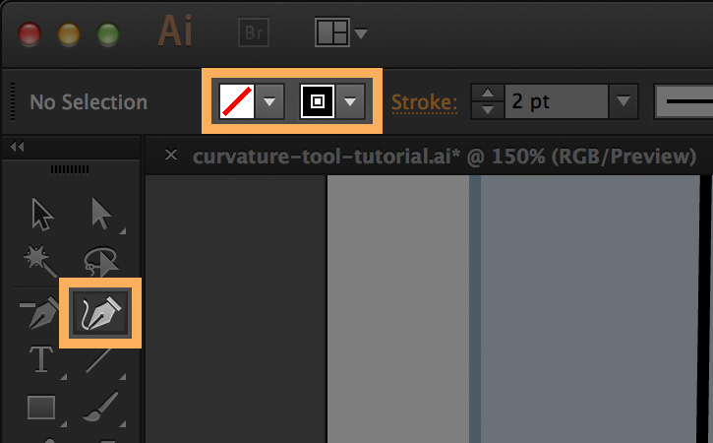Screen dimensions: 713x443
Task: Open Adobe Bridge with the Br button
Action: pyautogui.click(x=254, y=32)
